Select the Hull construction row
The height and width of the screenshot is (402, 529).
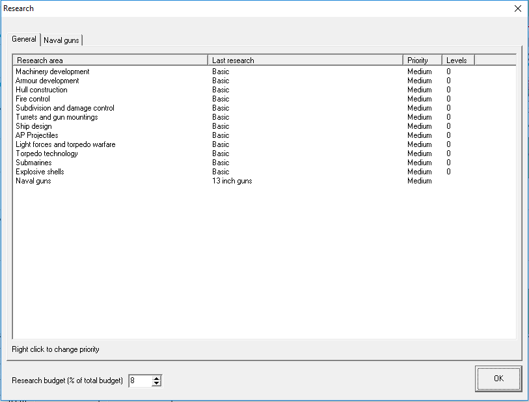click(42, 90)
